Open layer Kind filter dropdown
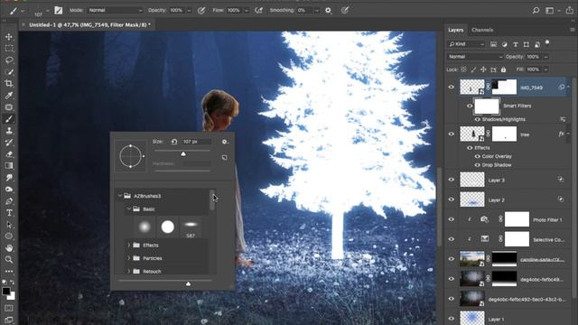The height and width of the screenshot is (325, 578). click(x=466, y=44)
